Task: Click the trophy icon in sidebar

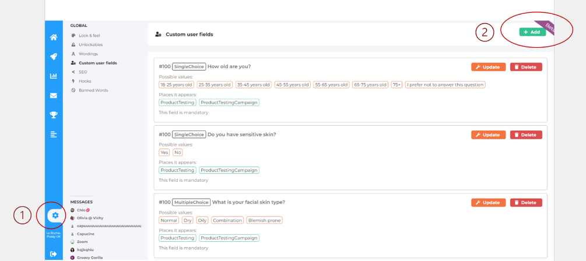Action: tap(54, 115)
